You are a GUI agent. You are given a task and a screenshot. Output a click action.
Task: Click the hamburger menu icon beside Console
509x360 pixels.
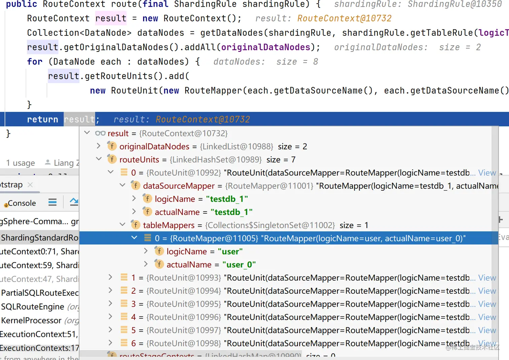[x=53, y=202]
